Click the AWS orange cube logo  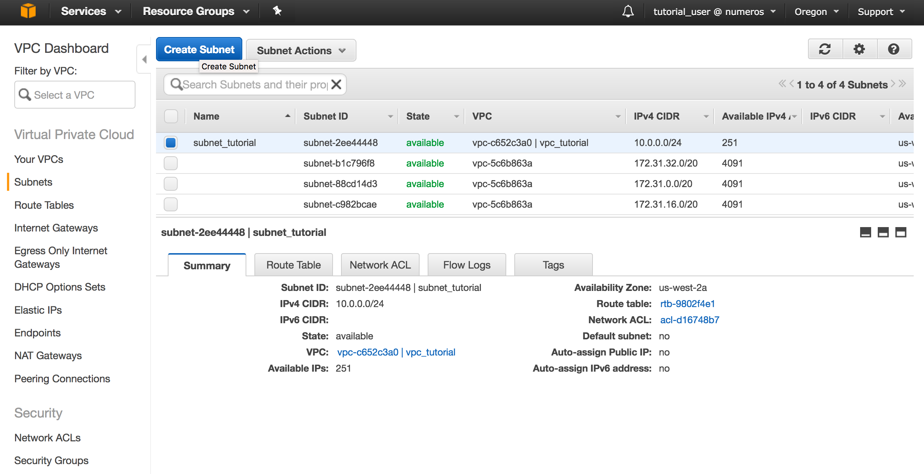coord(28,11)
